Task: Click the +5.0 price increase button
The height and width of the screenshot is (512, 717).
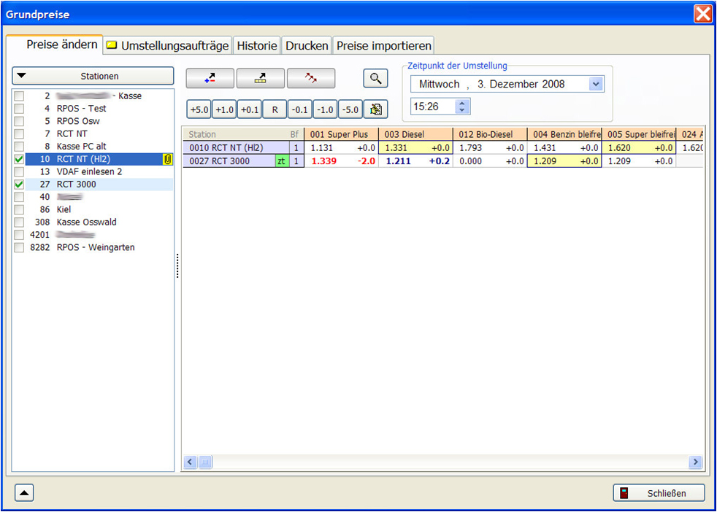Action: point(199,109)
